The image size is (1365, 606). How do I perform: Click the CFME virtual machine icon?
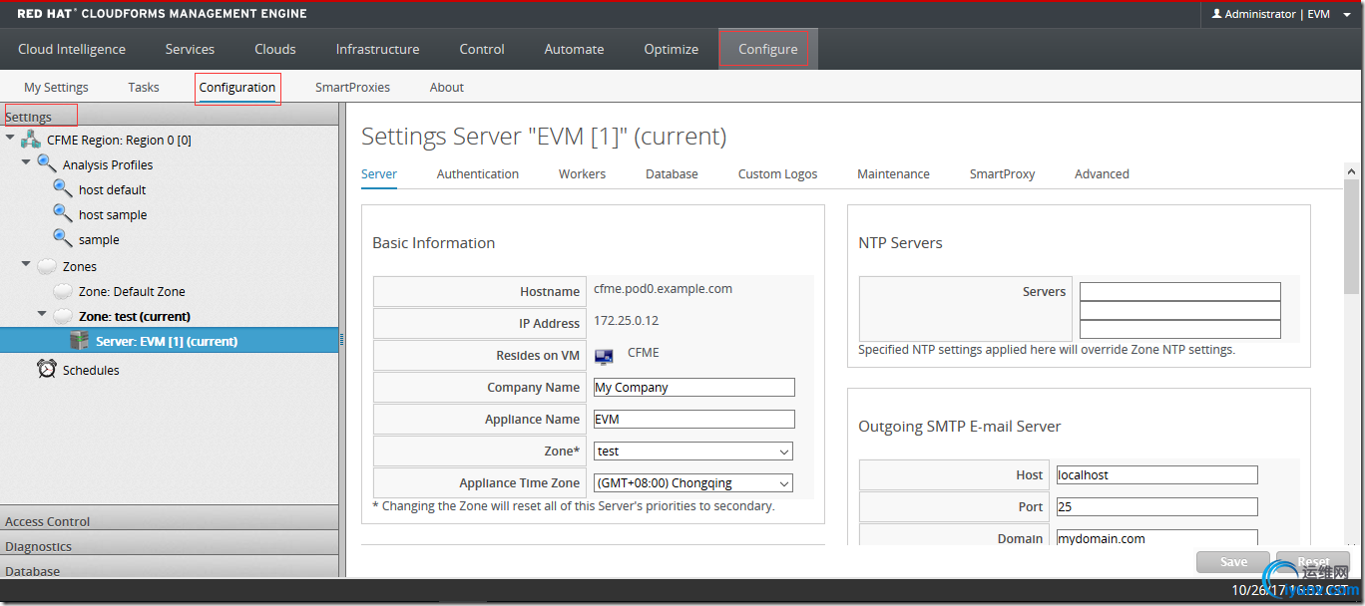click(604, 356)
